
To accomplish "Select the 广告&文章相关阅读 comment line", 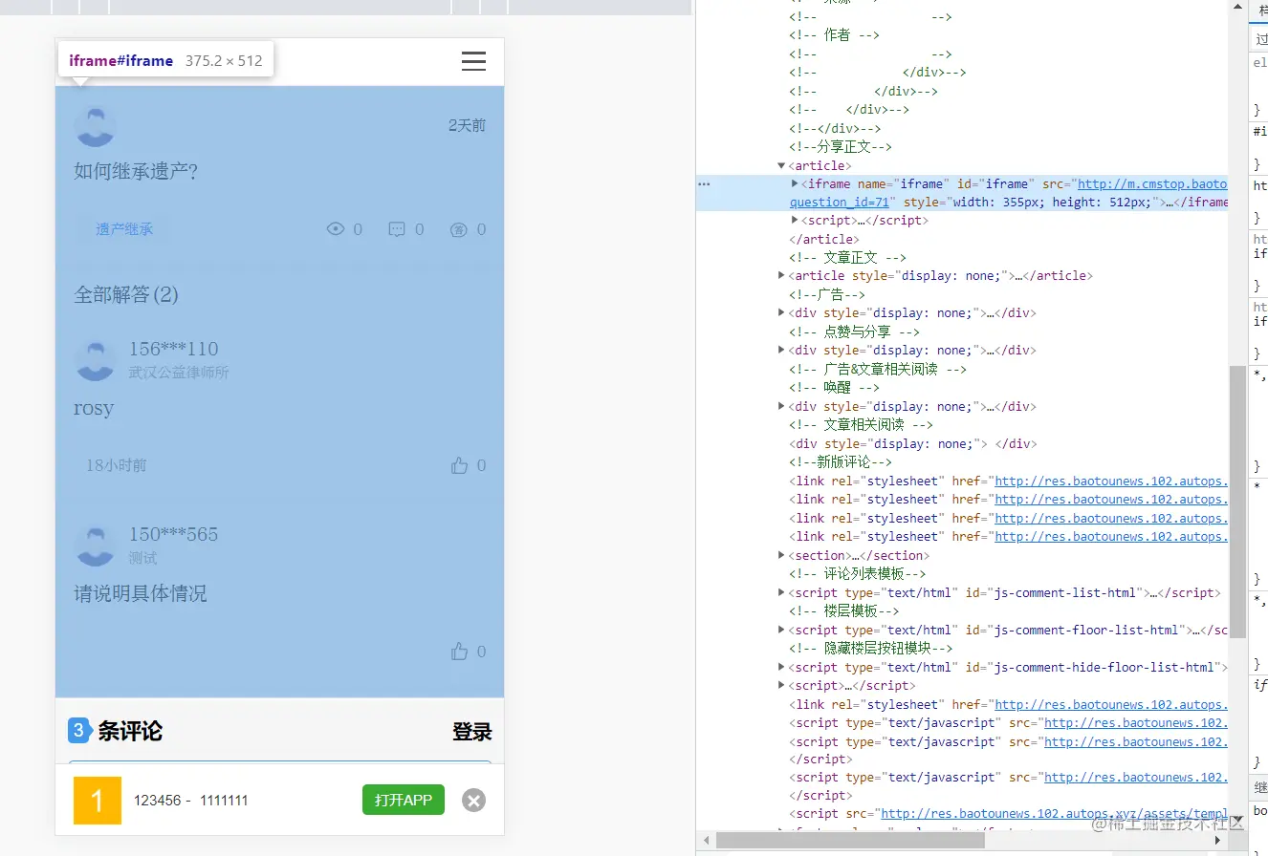I will [x=878, y=369].
